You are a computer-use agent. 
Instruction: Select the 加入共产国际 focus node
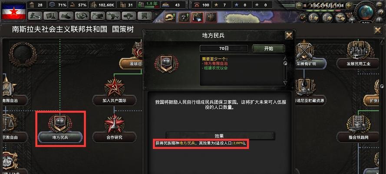tap(115, 100)
